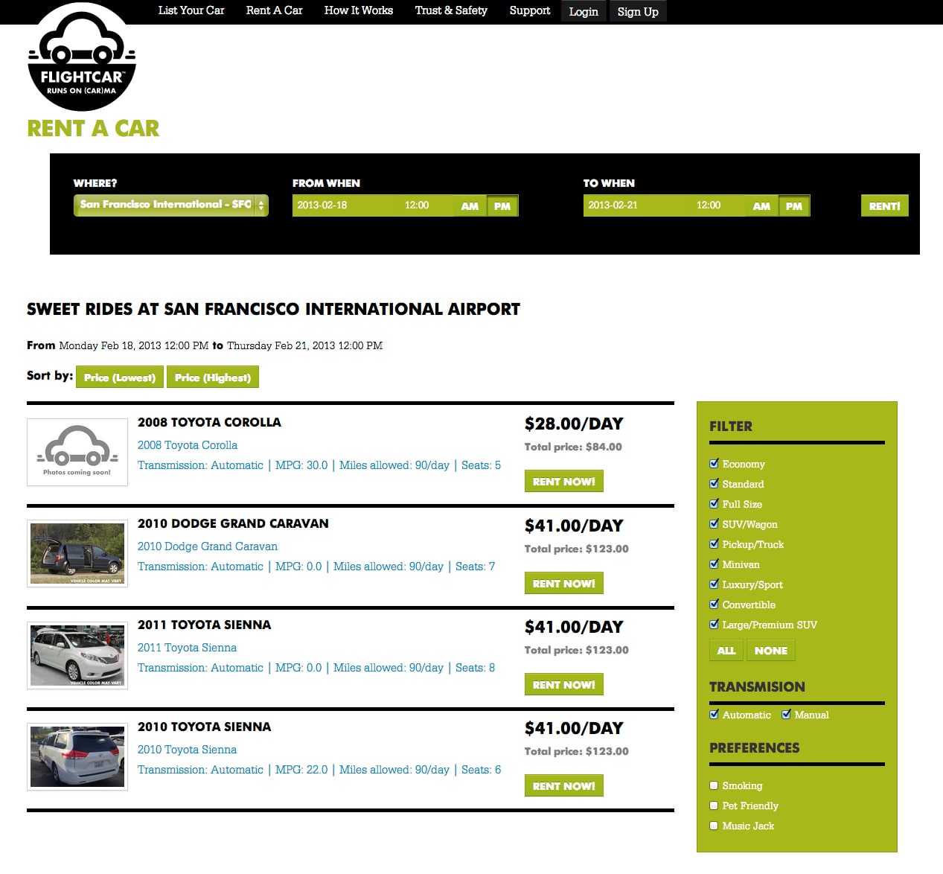Uncheck the Luxury/Sport filter
The height and width of the screenshot is (874, 943).
tap(715, 584)
